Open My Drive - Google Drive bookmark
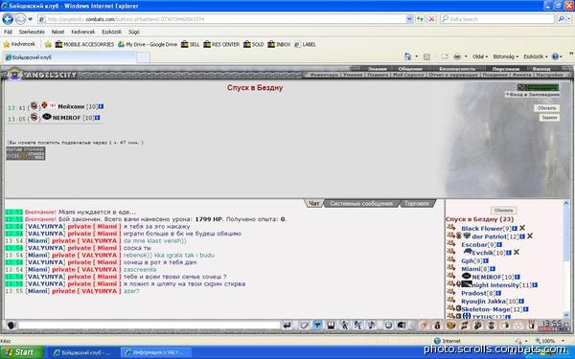The width and height of the screenshot is (575, 359). point(148,44)
